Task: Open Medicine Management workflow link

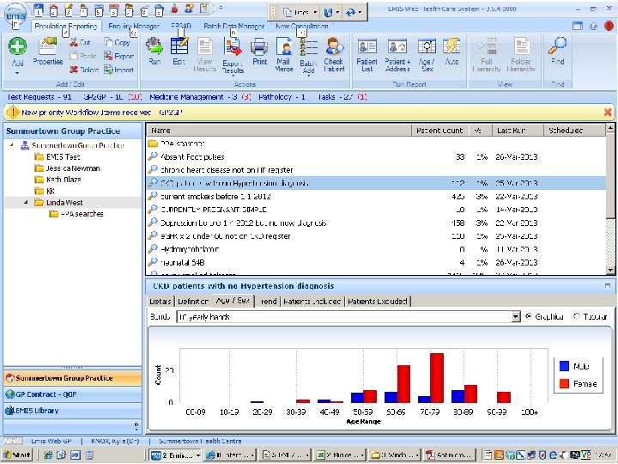Action: pos(200,97)
